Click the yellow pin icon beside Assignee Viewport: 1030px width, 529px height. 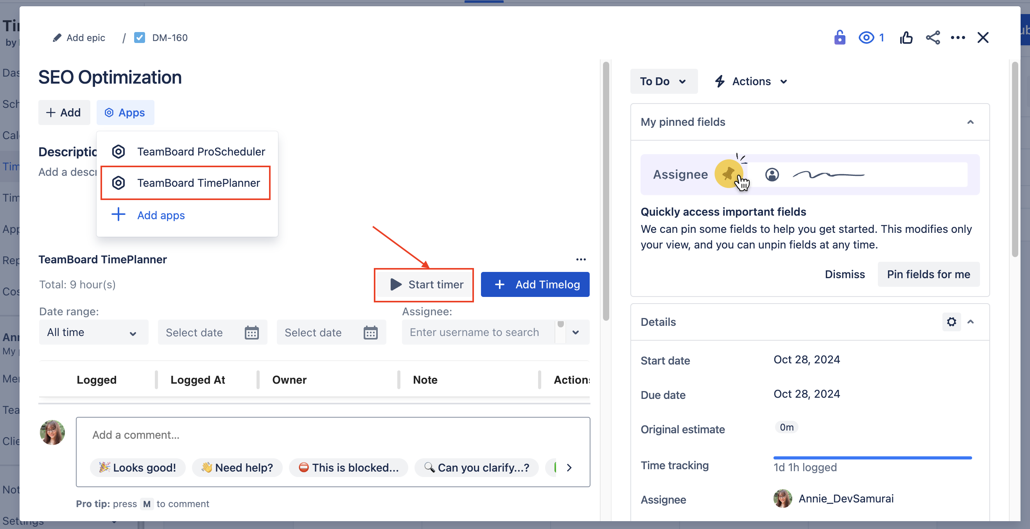(729, 174)
